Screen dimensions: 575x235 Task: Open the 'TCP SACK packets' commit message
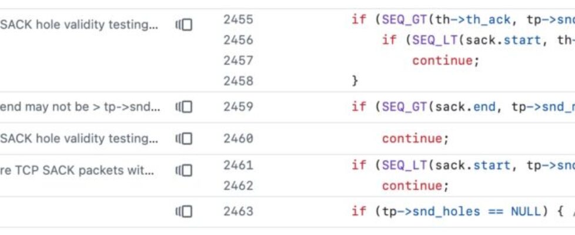click(x=77, y=170)
